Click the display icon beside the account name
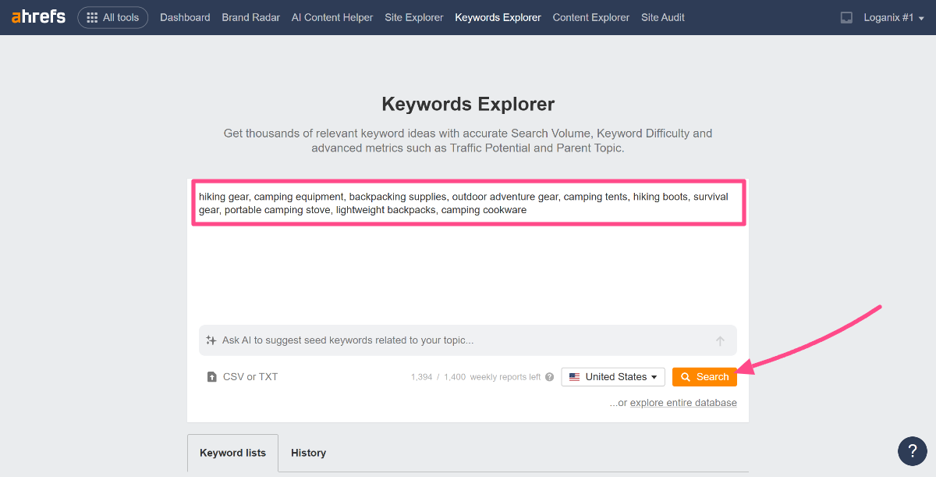Screen dimensions: 936x477 tap(847, 17)
